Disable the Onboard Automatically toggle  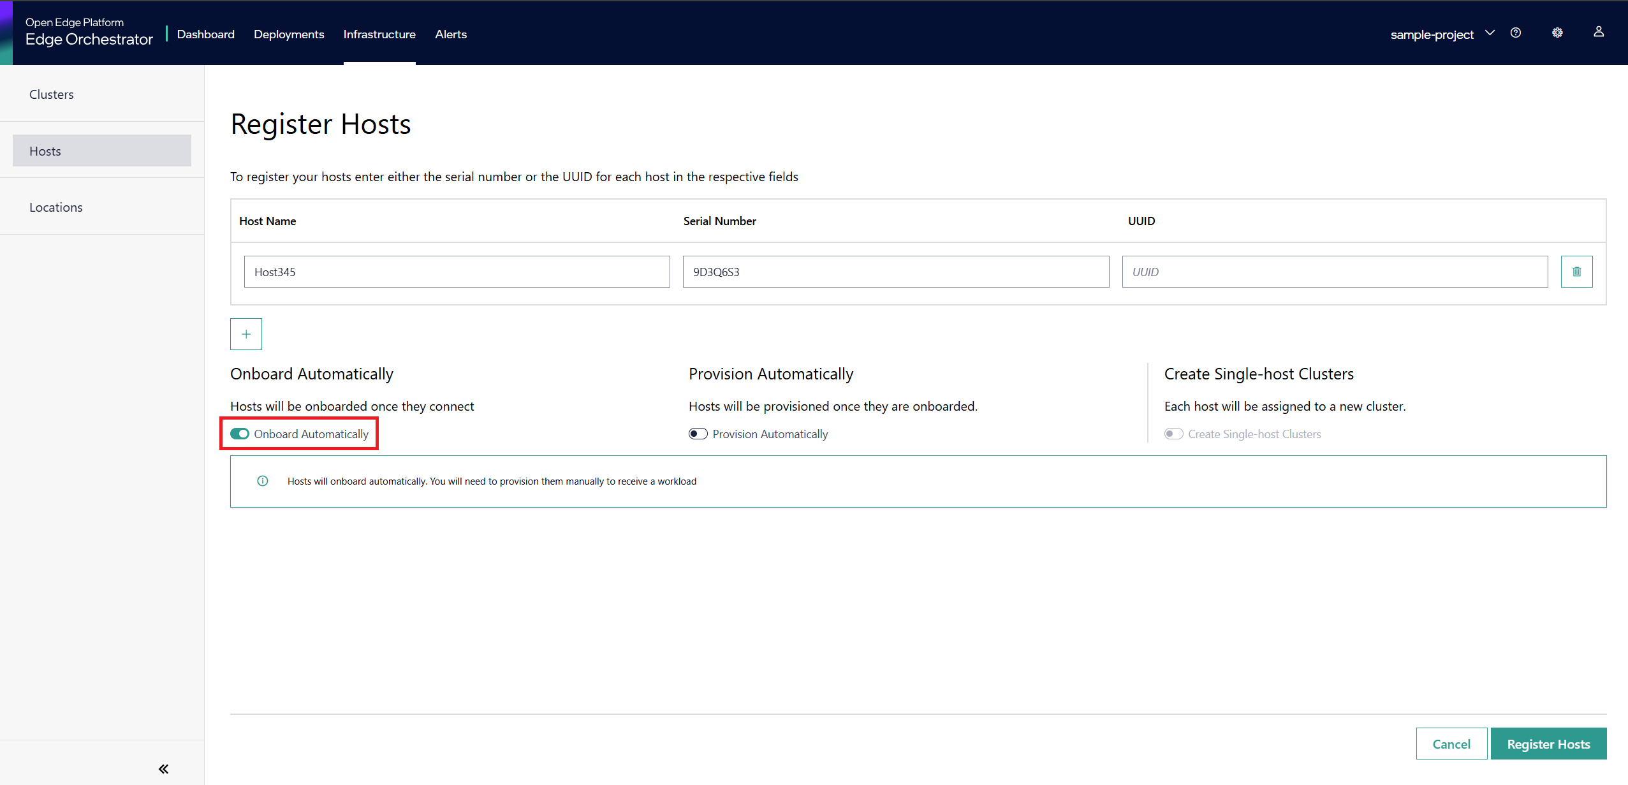[239, 433]
